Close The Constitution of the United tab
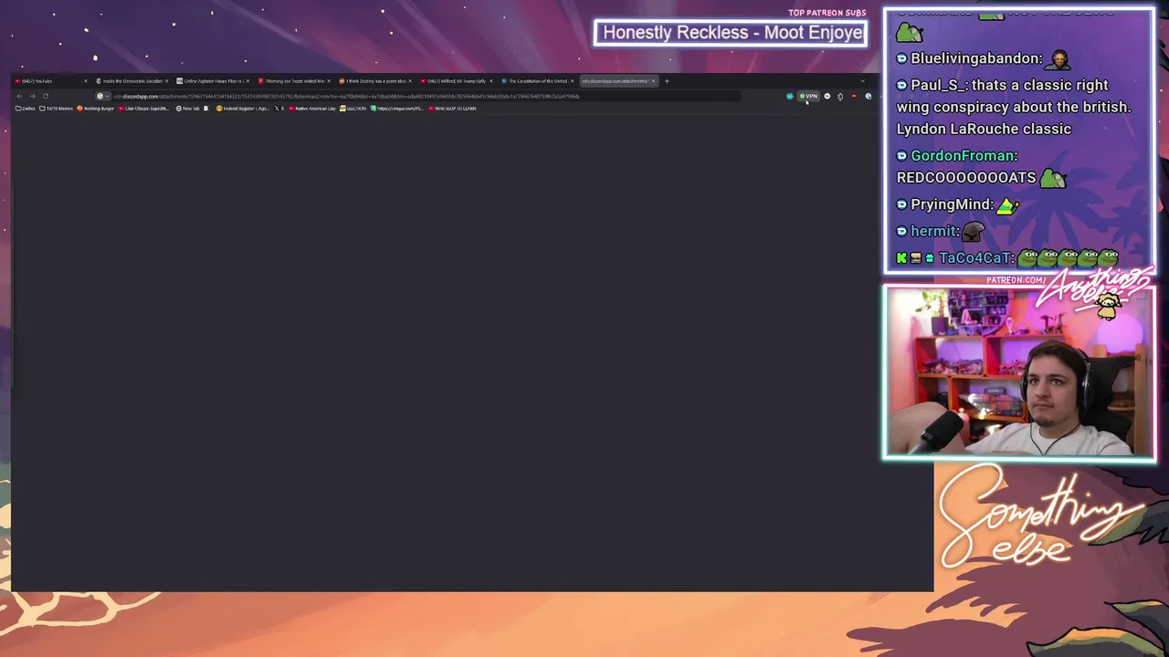 (572, 81)
